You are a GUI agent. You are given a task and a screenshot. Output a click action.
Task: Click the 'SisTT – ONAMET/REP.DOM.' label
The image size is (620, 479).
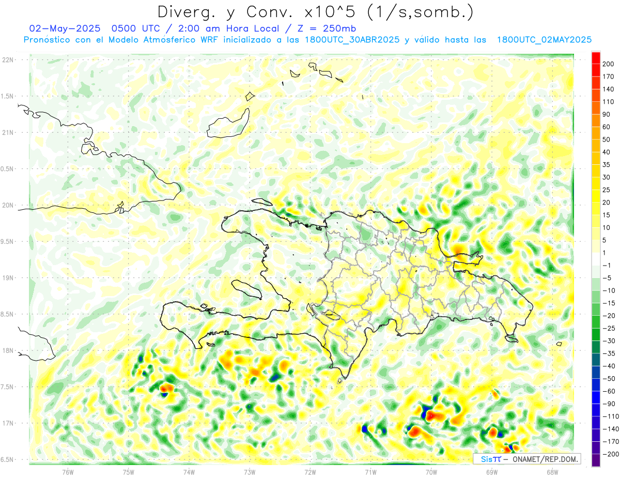pos(527,459)
